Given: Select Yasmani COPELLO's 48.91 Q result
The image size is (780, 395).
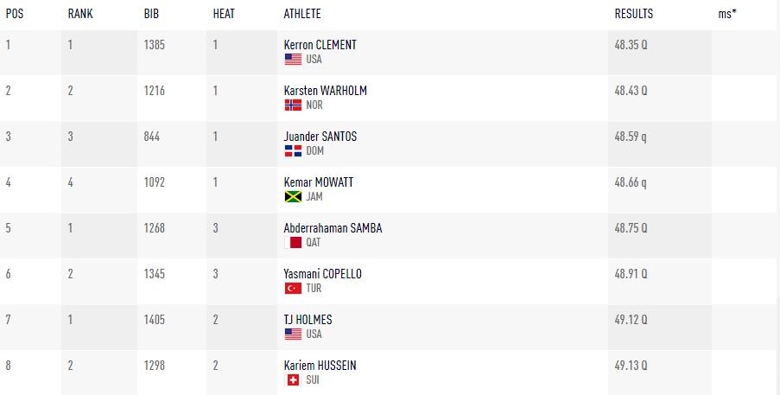Looking at the screenshot, I should 631,274.
